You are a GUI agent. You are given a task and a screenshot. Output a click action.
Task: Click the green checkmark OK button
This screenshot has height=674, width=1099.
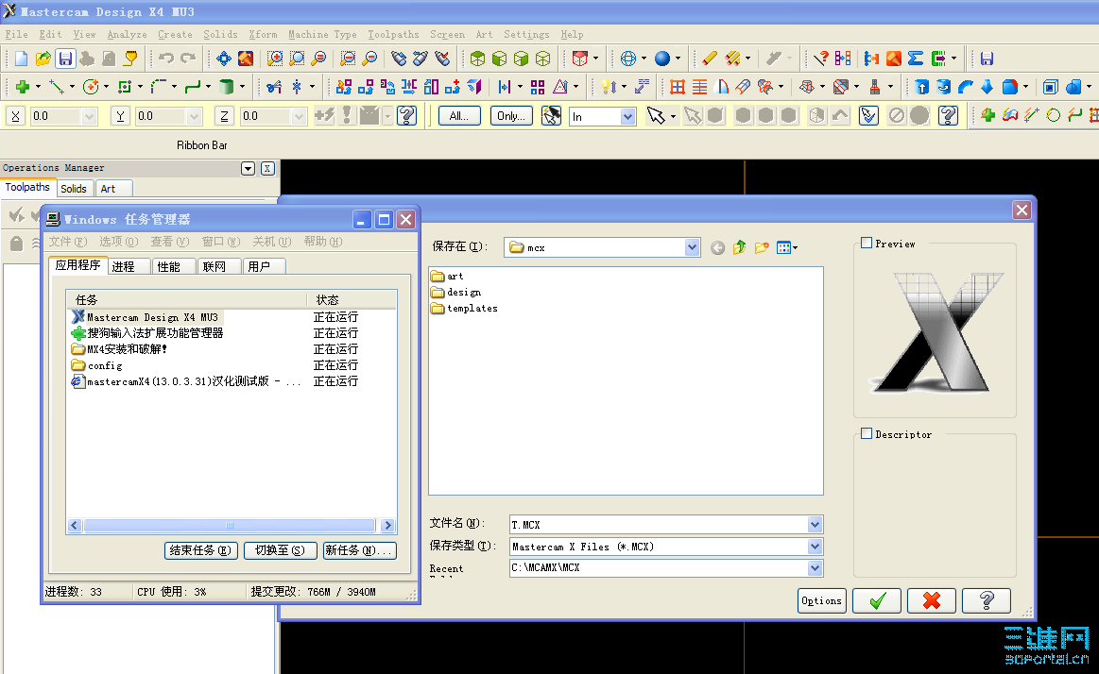pos(877,600)
